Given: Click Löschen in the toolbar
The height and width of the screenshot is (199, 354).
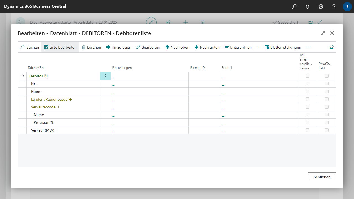Looking at the screenshot, I should coord(92,47).
